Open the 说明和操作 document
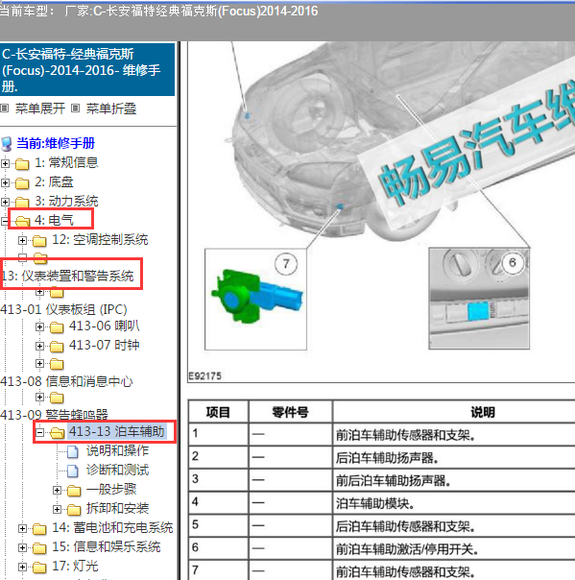The image size is (575, 580). (x=117, y=450)
